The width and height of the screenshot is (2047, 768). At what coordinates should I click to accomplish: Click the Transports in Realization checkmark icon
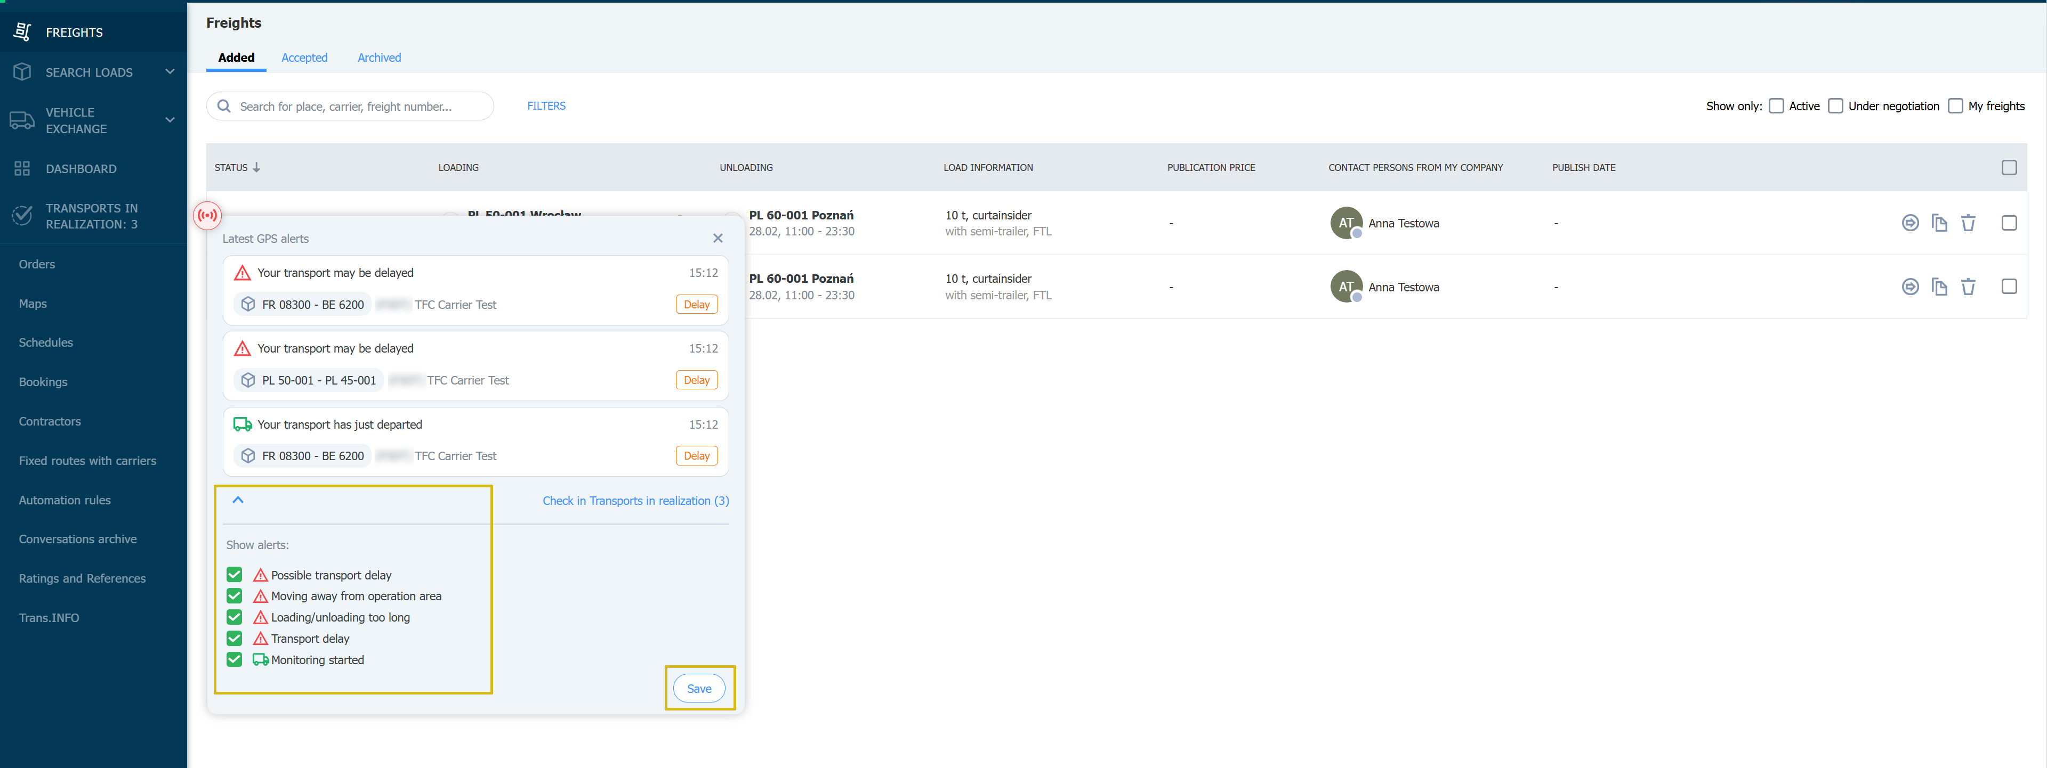pyautogui.click(x=22, y=215)
